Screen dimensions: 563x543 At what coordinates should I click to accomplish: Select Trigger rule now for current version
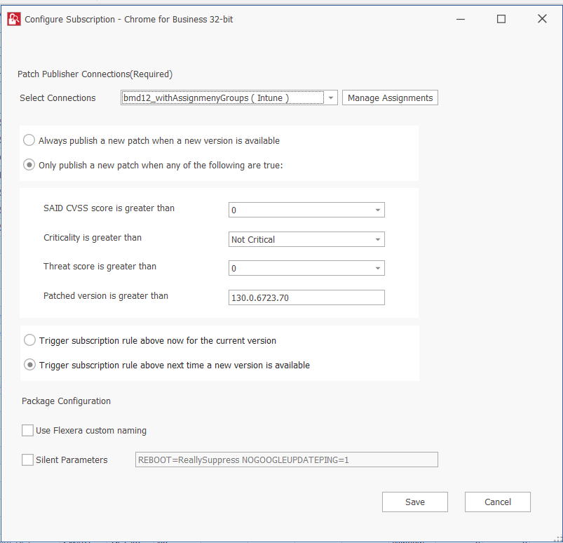pos(29,340)
